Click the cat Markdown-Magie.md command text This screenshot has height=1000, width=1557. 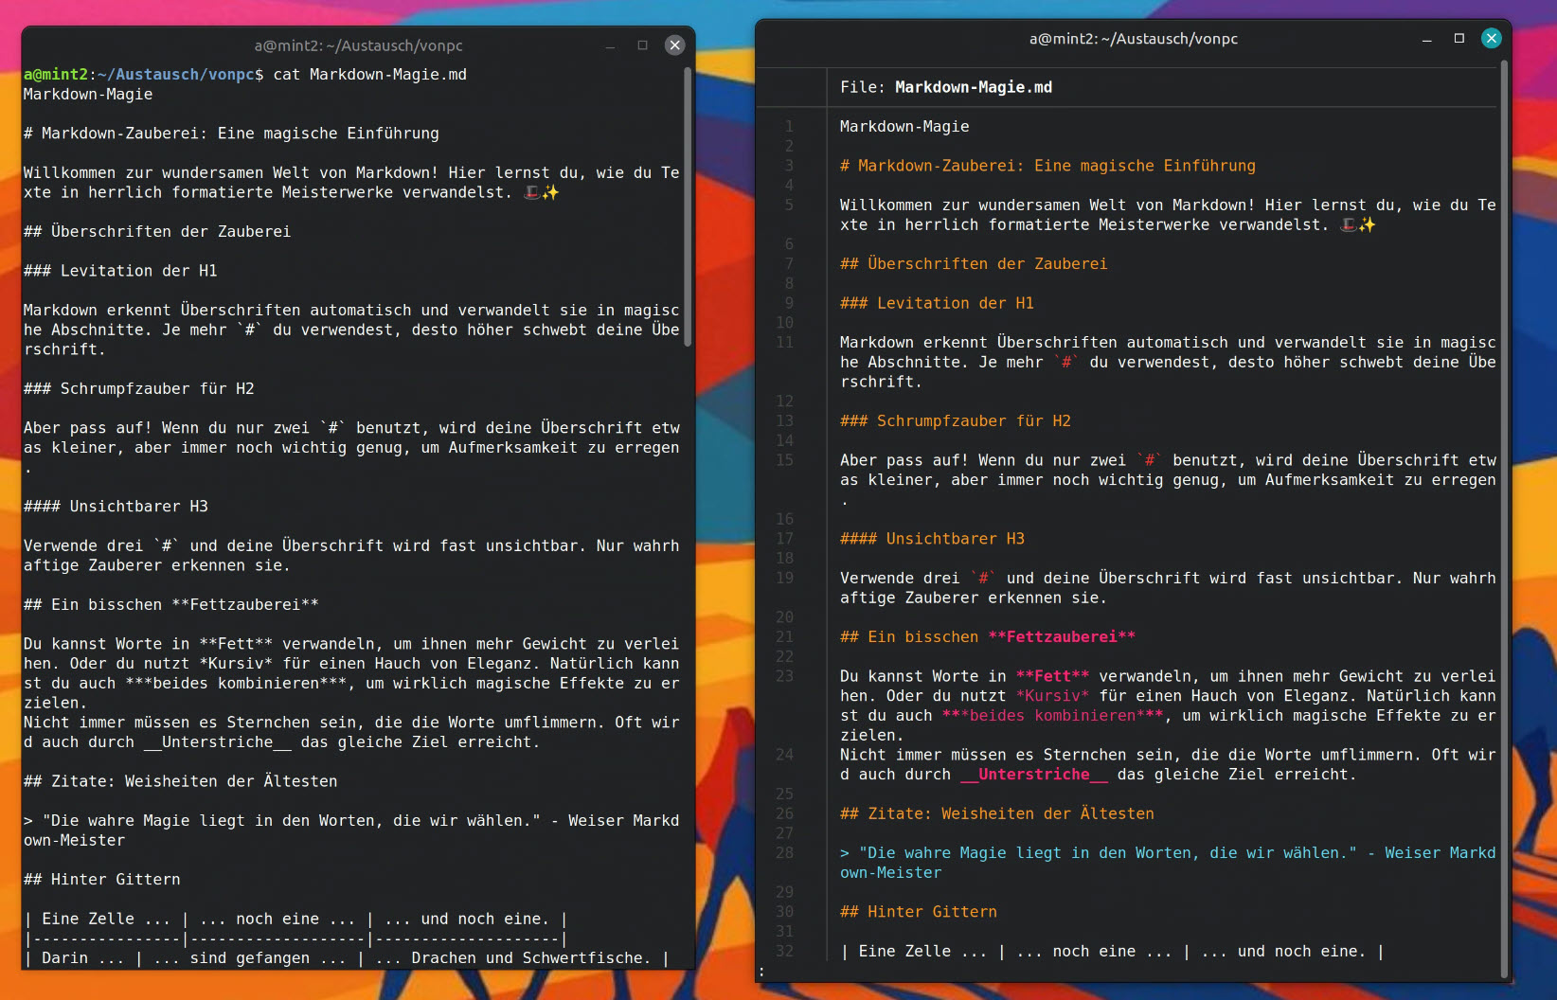[x=369, y=74]
